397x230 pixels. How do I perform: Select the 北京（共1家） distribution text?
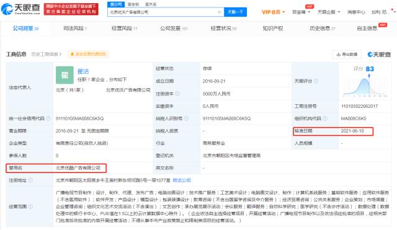click(69, 90)
